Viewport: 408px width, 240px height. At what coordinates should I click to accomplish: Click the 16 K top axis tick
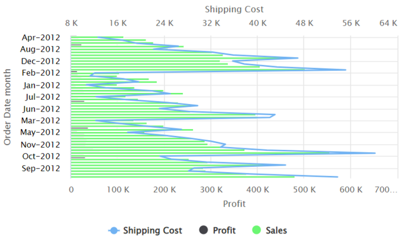point(118,23)
